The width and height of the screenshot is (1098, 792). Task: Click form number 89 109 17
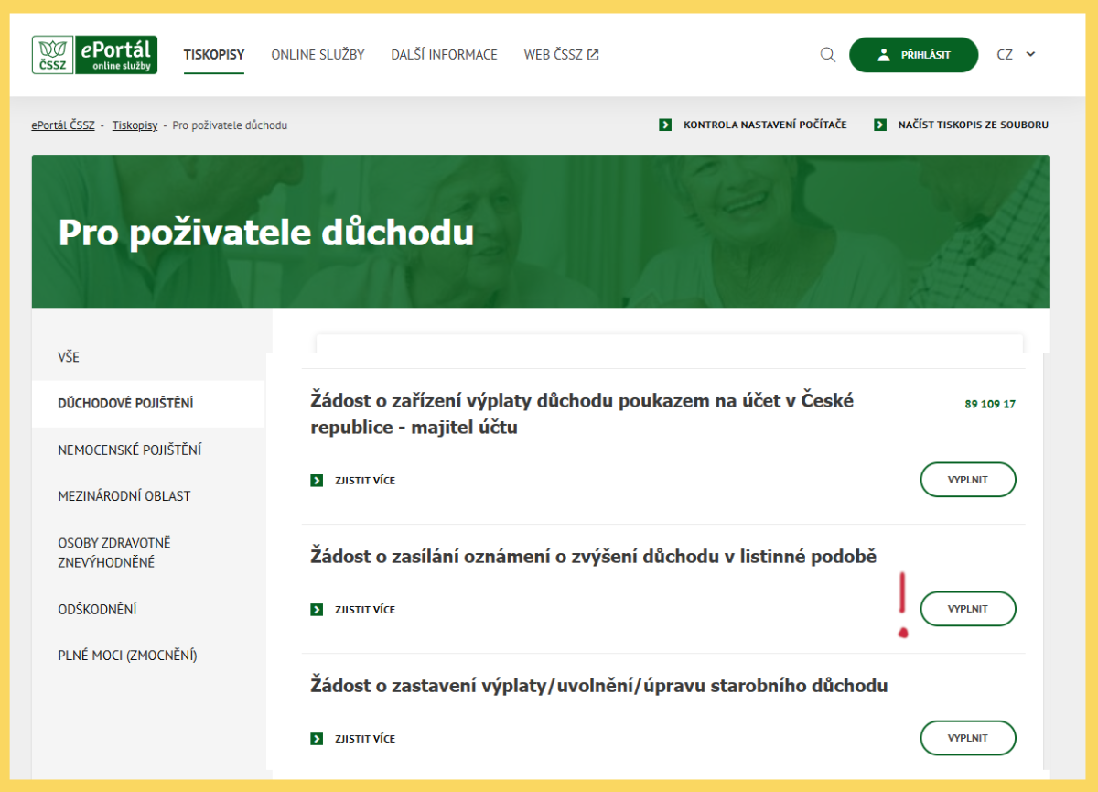click(989, 403)
